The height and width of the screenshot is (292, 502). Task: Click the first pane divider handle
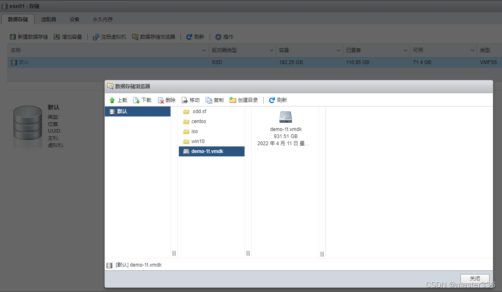tap(174, 253)
